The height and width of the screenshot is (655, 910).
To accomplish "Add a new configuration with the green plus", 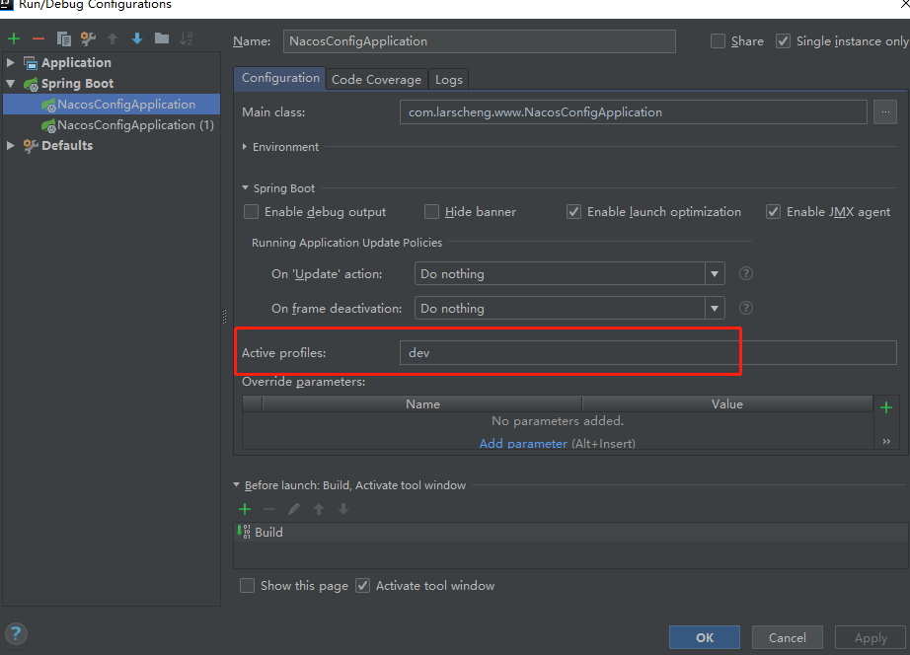I will 14,38.
